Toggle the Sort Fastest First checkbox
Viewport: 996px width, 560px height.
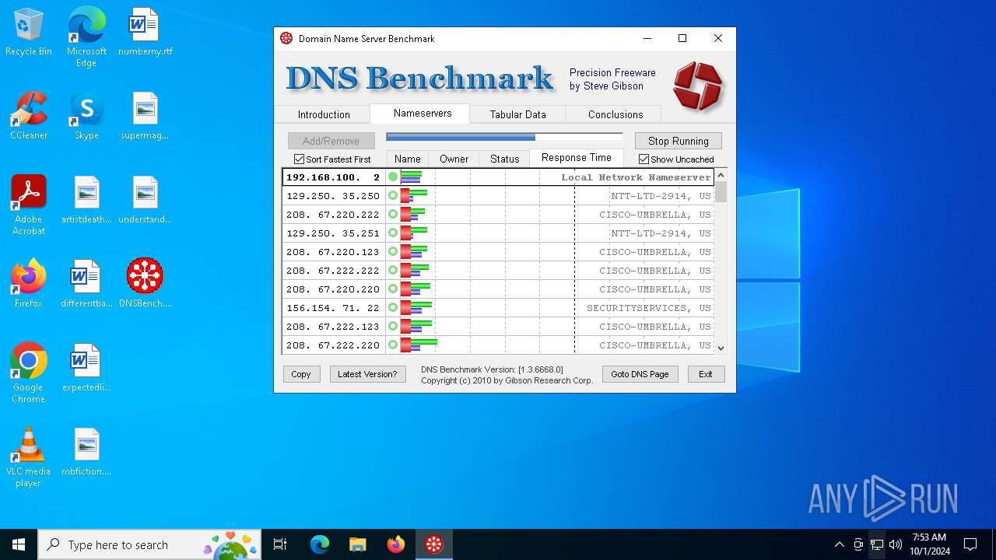299,159
